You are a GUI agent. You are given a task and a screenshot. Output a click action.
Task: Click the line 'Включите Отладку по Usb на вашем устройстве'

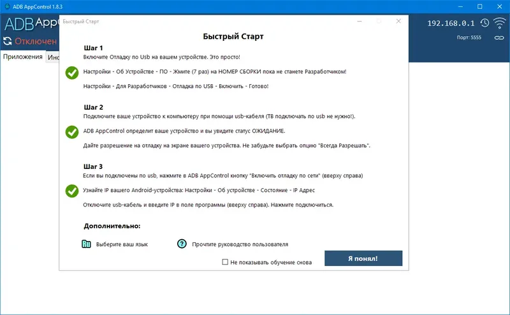point(162,57)
